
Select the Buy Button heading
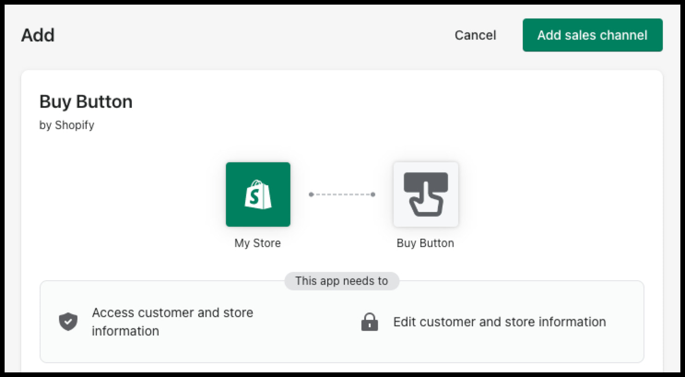86,101
